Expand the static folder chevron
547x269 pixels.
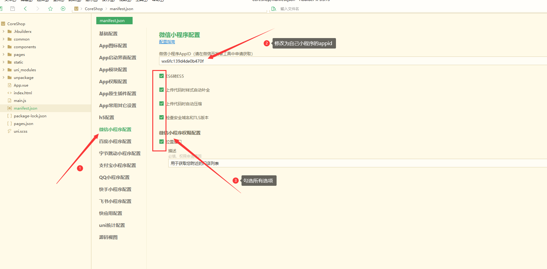point(3,62)
